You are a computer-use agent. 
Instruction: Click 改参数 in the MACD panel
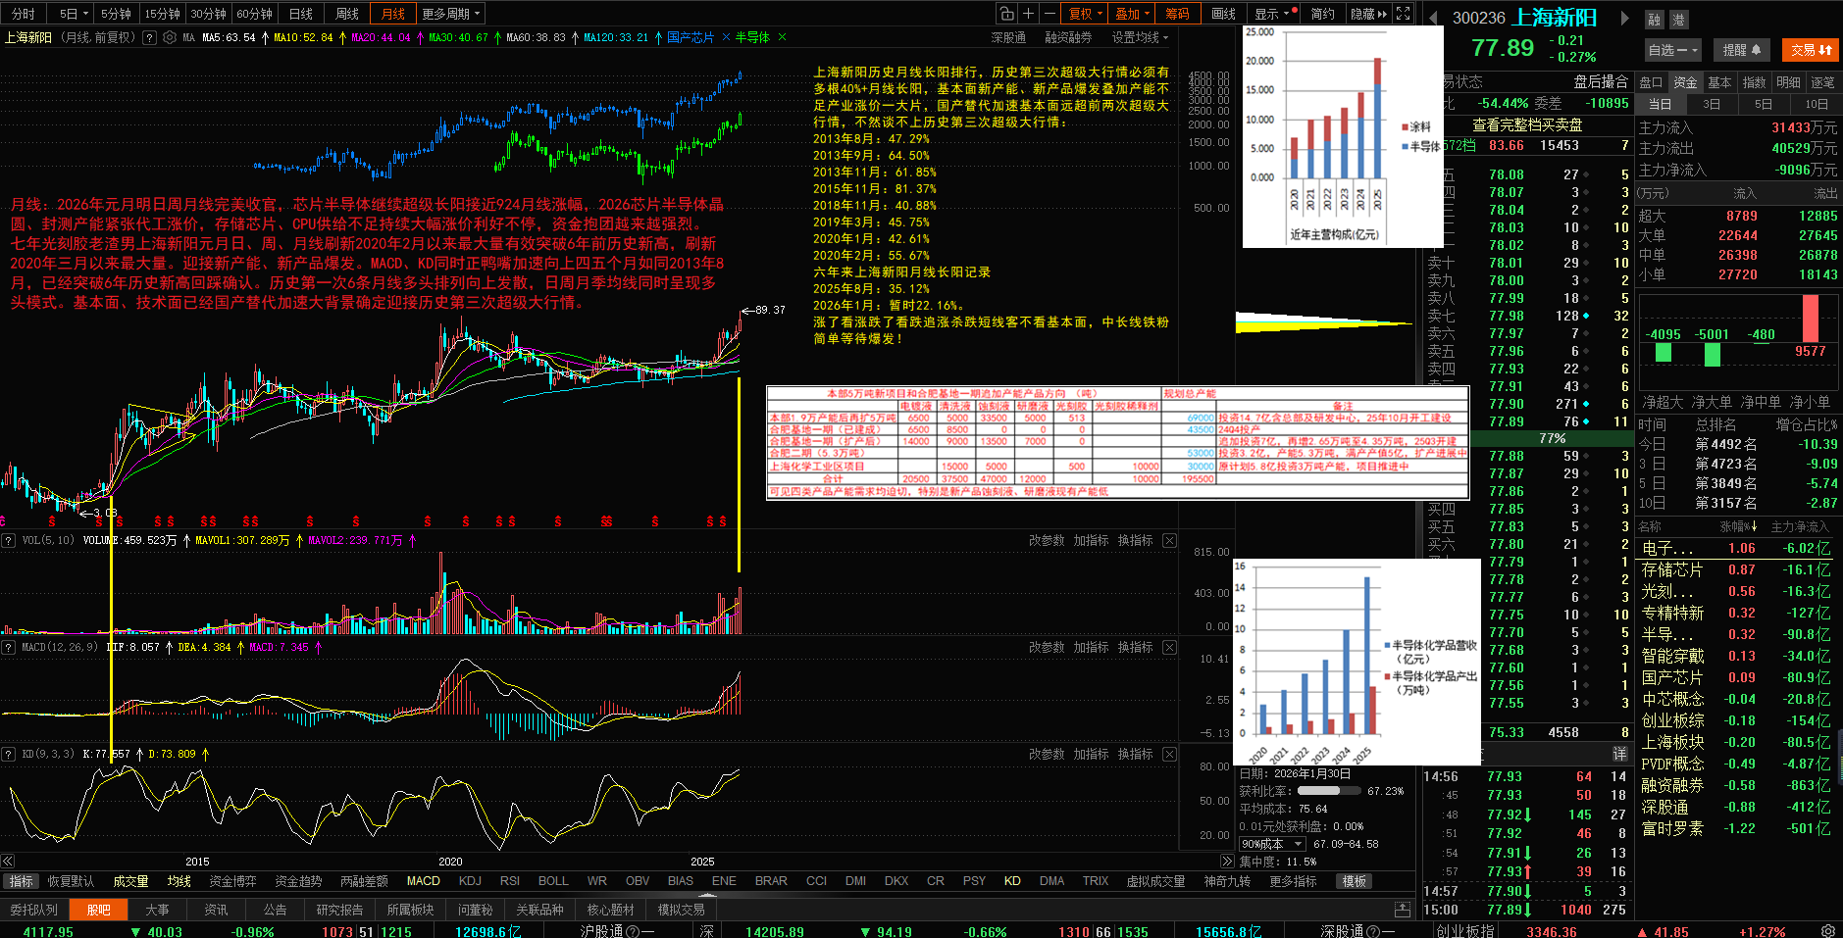(x=1047, y=647)
